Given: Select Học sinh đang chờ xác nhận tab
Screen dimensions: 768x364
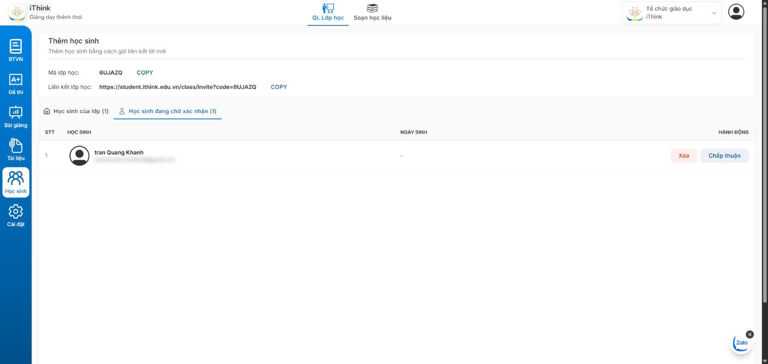Looking at the screenshot, I should [168, 111].
